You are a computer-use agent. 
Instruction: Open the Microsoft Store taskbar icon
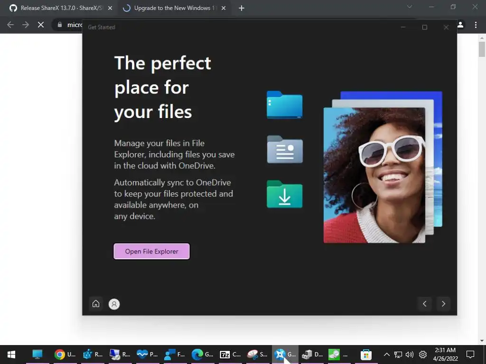click(366, 355)
